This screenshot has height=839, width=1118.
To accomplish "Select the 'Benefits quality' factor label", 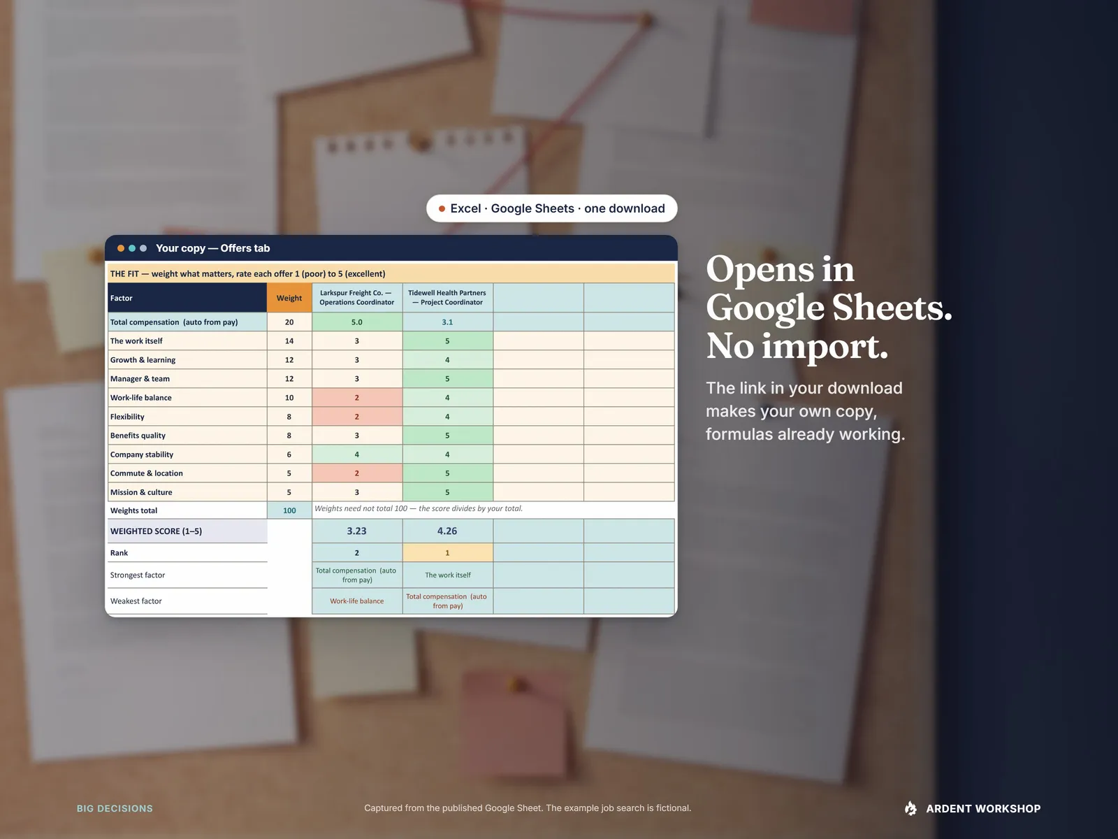I will 187,436.
